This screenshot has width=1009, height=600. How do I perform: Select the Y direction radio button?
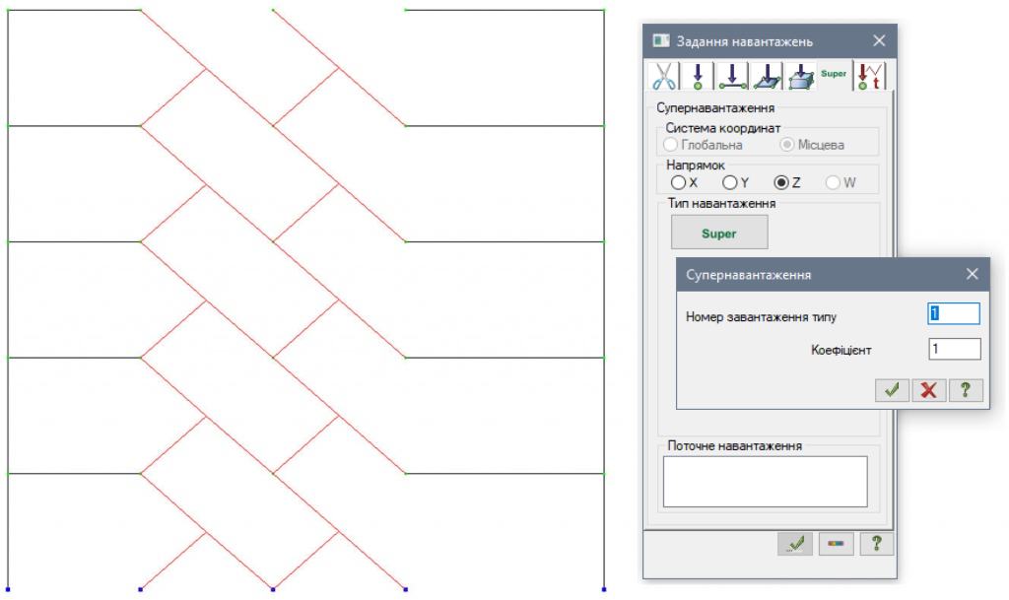coord(730,182)
